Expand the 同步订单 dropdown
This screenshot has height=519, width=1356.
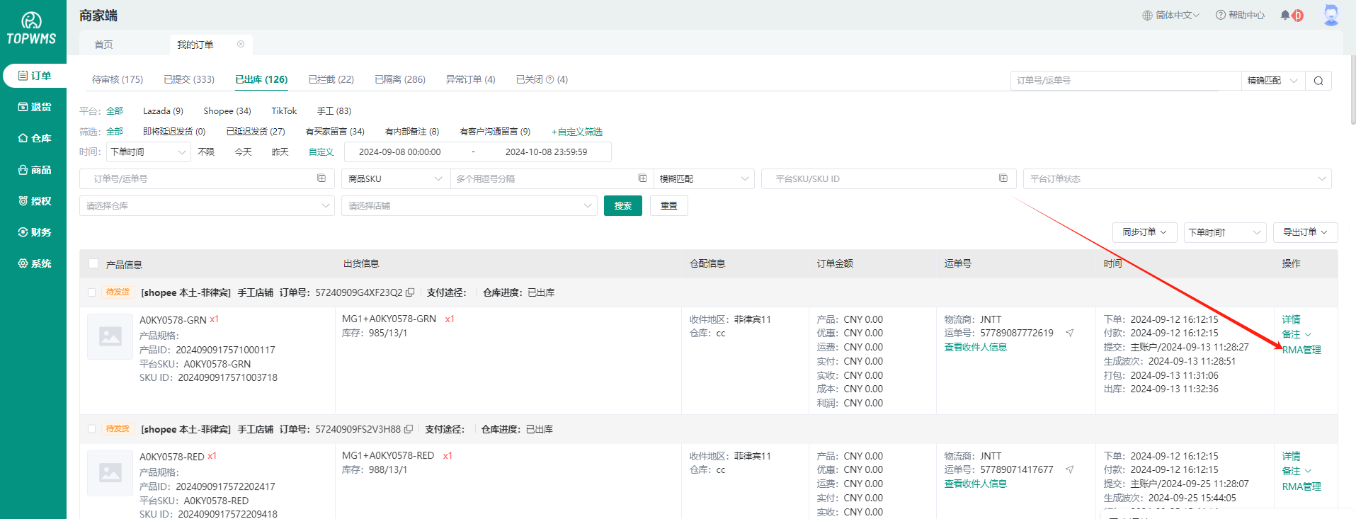coord(1144,232)
